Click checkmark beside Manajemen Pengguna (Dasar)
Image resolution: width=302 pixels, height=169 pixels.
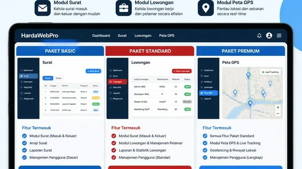24,158
